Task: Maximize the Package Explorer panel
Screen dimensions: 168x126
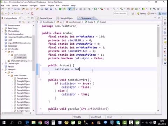Action: click(x=33, y=18)
